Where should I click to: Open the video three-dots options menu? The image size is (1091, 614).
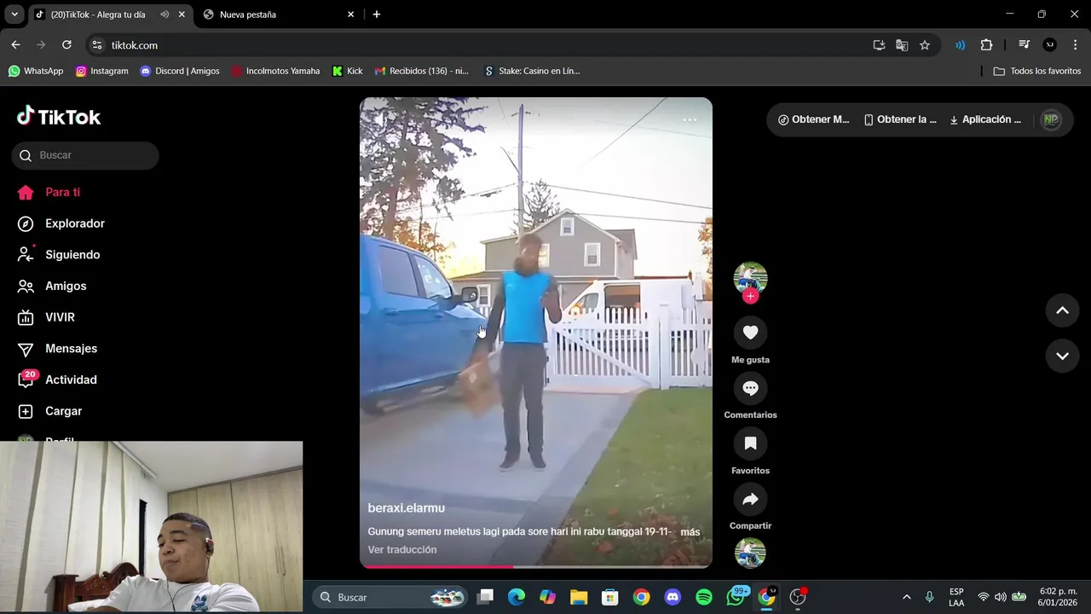[690, 119]
